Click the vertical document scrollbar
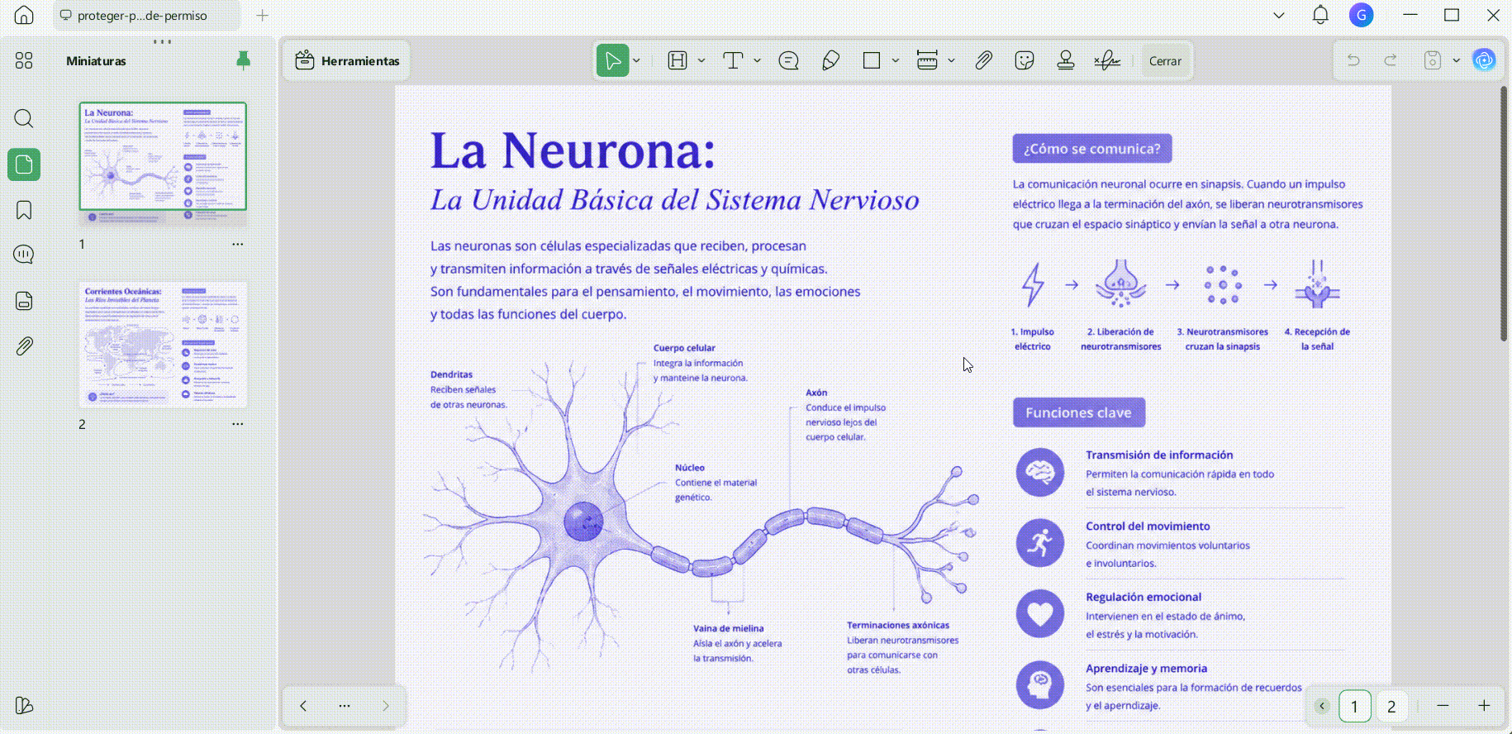The image size is (1512, 734). click(1504, 213)
